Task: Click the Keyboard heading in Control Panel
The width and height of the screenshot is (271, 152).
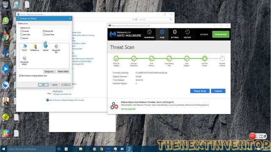Action: click(x=58, y=91)
